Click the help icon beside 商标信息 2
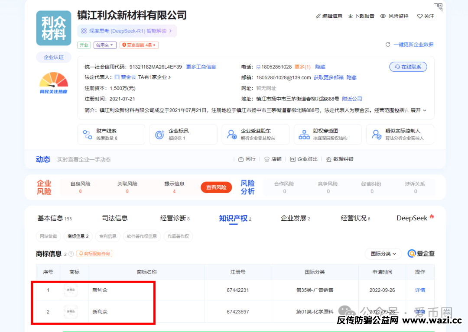Image resolution: width=468 pixels, height=332 pixels. click(x=71, y=254)
